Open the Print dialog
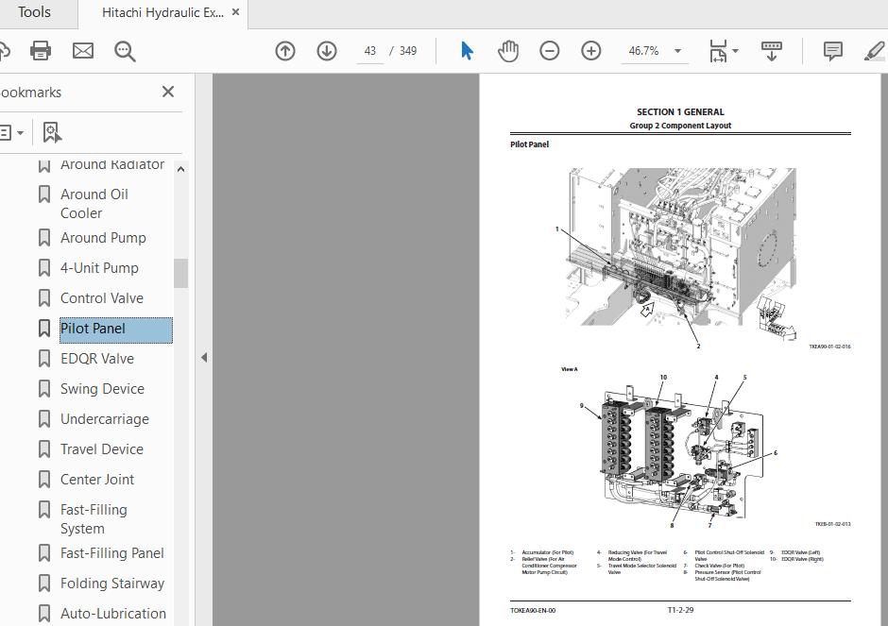The width and height of the screenshot is (888, 626). click(x=40, y=51)
